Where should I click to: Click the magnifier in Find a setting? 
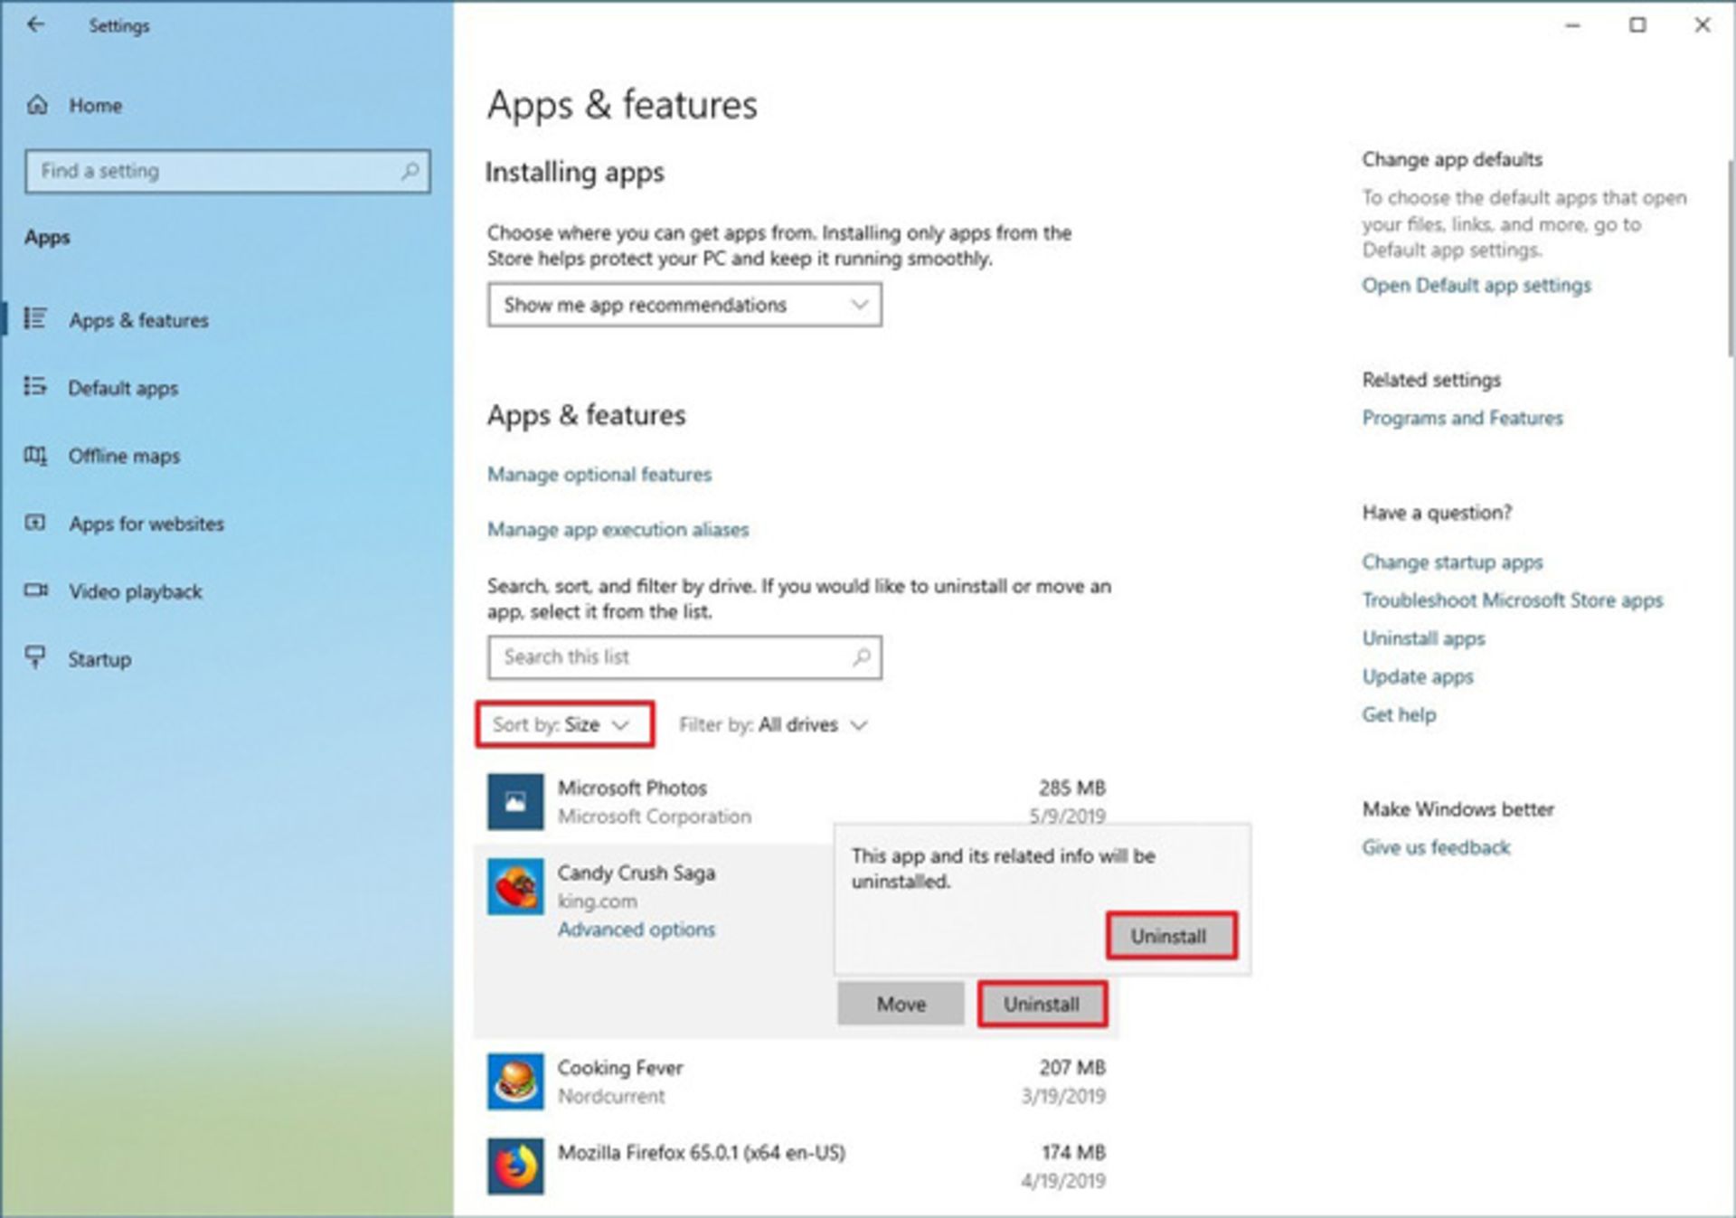tap(410, 171)
